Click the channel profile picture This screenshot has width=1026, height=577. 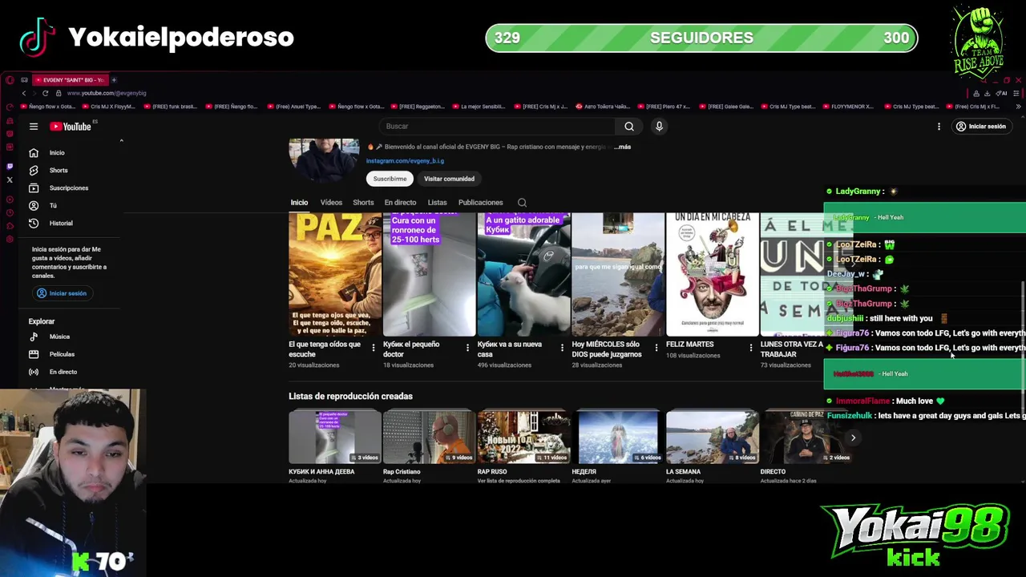tap(324, 160)
